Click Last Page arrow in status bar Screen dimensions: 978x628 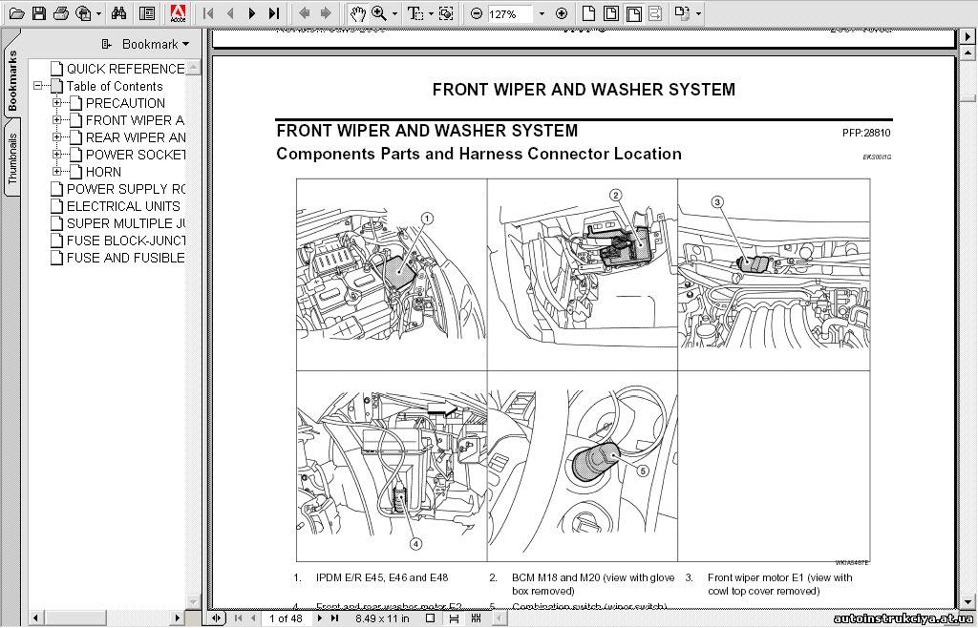click(335, 618)
